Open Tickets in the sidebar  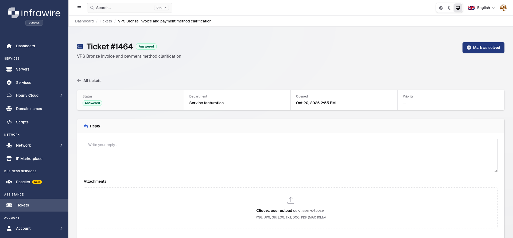point(34,205)
